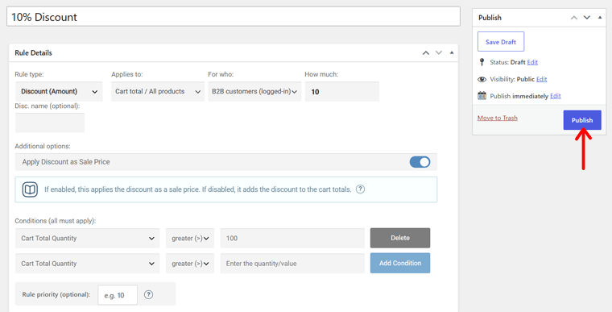
Task: Open the For who dropdown
Action: click(x=254, y=91)
